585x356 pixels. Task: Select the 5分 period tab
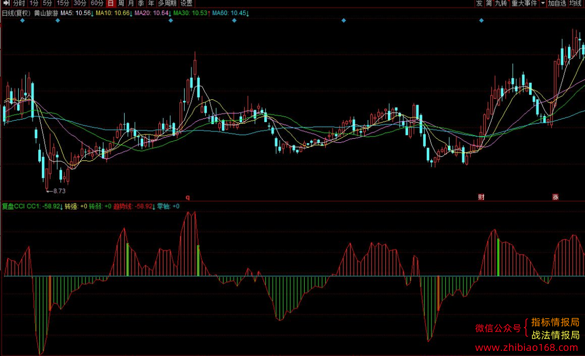(48, 3)
